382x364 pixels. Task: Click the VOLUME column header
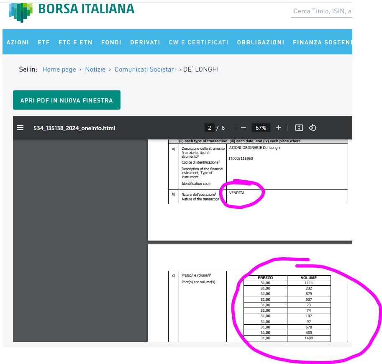(x=309, y=278)
